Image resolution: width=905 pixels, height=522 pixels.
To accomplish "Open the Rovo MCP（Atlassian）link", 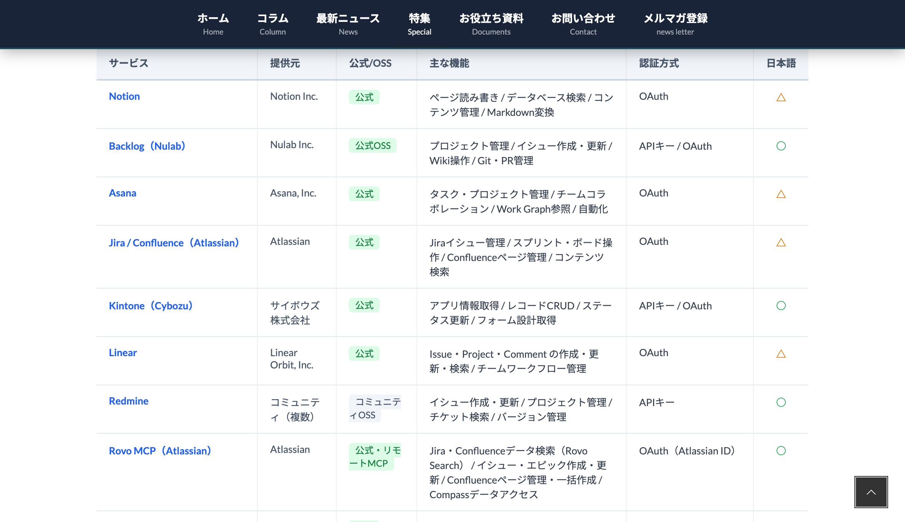I will 160,451.
